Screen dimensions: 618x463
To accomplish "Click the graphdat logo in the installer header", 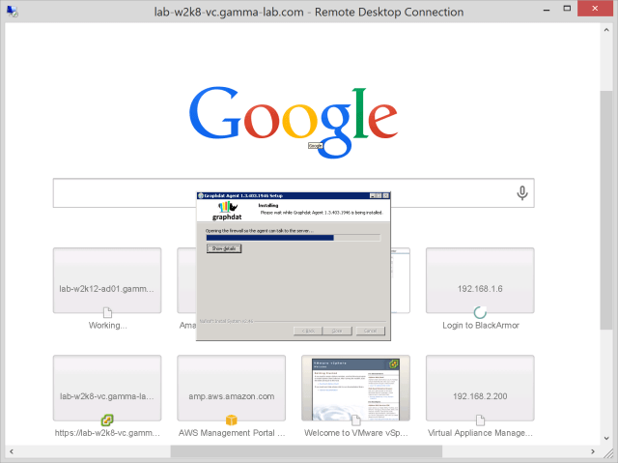I will click(227, 211).
